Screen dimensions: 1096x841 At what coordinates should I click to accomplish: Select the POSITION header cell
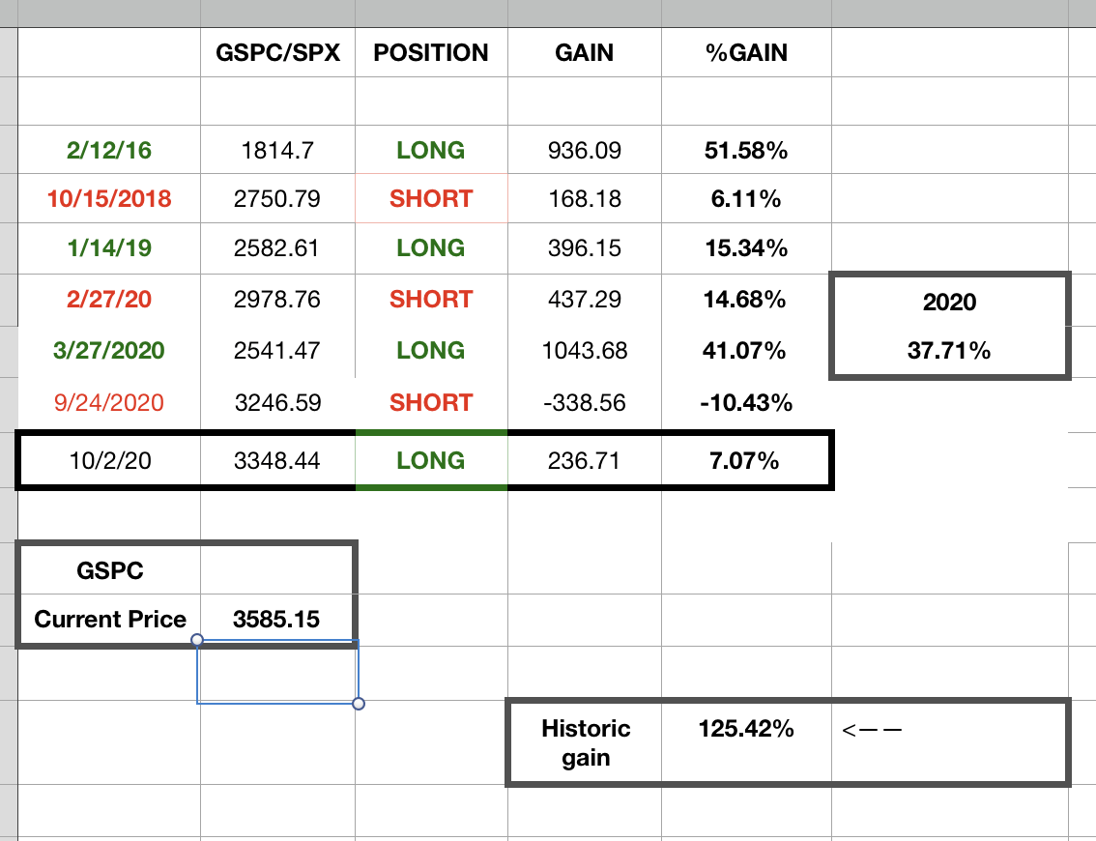click(x=431, y=53)
